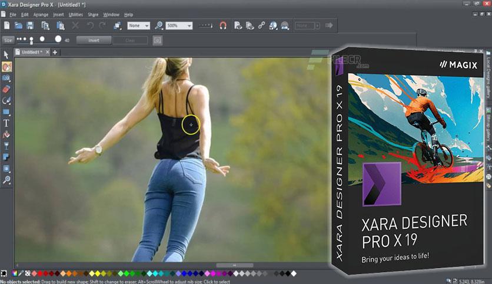Create a new document
Viewport: 492px width, 284px height.
click(x=6, y=25)
